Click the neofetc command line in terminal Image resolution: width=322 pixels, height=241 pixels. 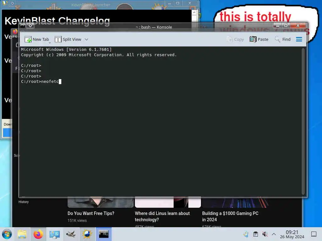[41, 81]
